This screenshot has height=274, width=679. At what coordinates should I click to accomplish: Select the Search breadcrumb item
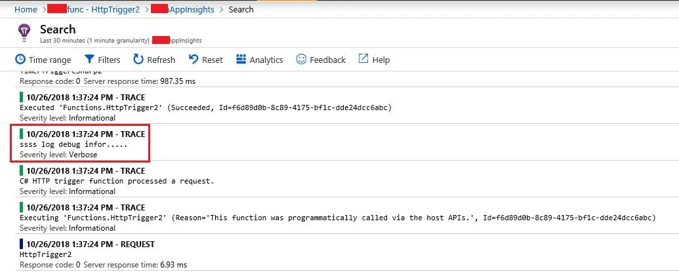(x=241, y=10)
